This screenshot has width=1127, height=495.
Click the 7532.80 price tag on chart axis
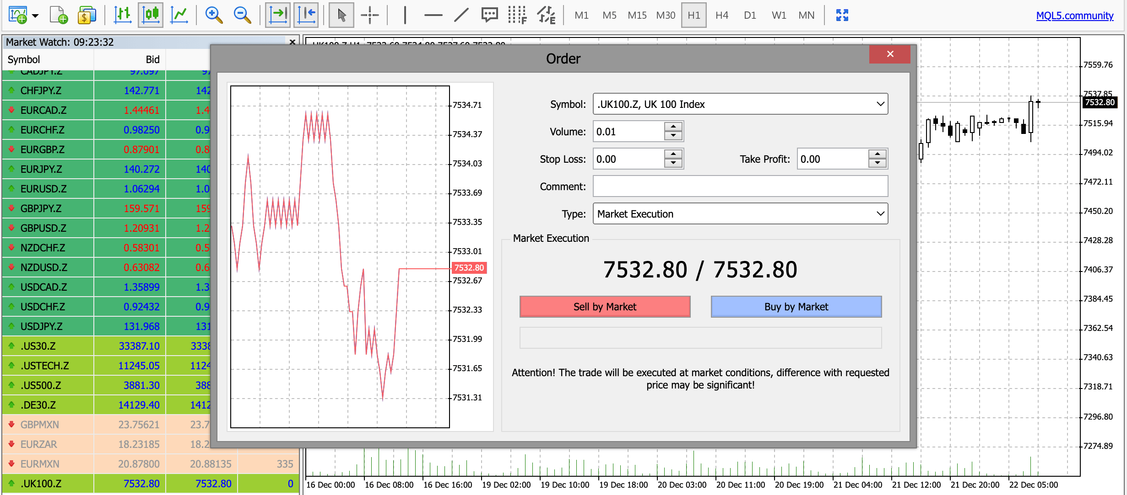click(x=1100, y=102)
